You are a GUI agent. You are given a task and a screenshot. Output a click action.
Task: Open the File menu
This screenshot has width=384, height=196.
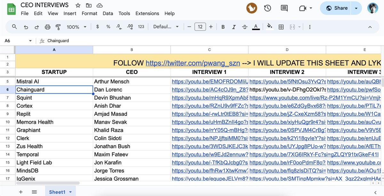(x=25, y=13)
